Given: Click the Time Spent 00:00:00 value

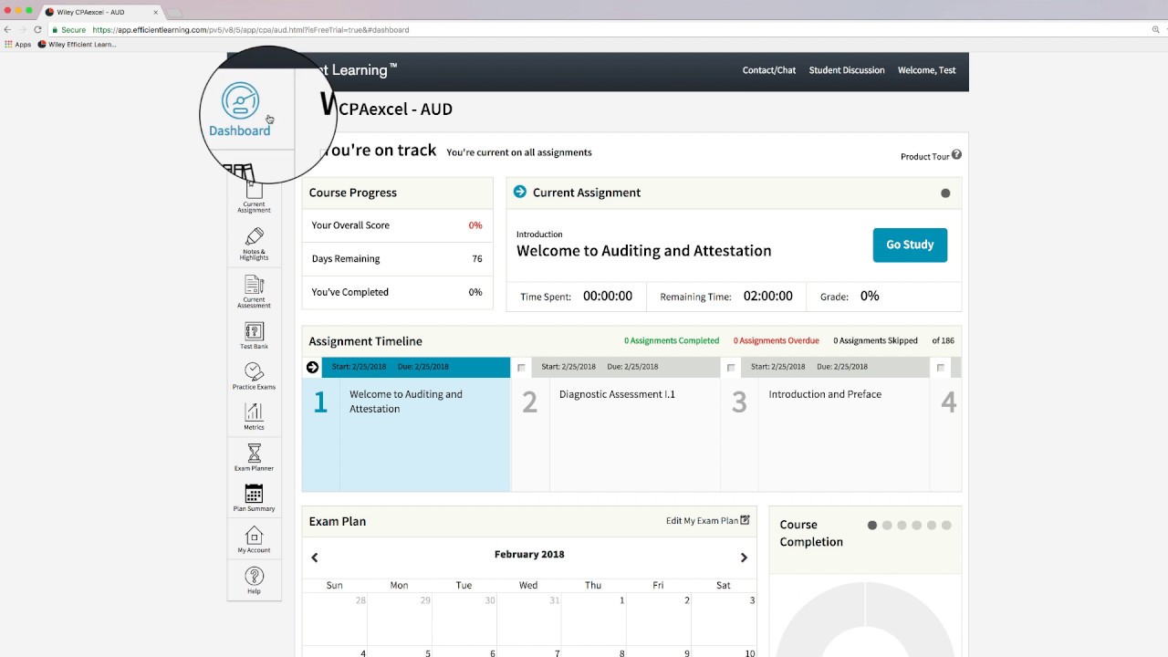Looking at the screenshot, I should [x=608, y=297].
